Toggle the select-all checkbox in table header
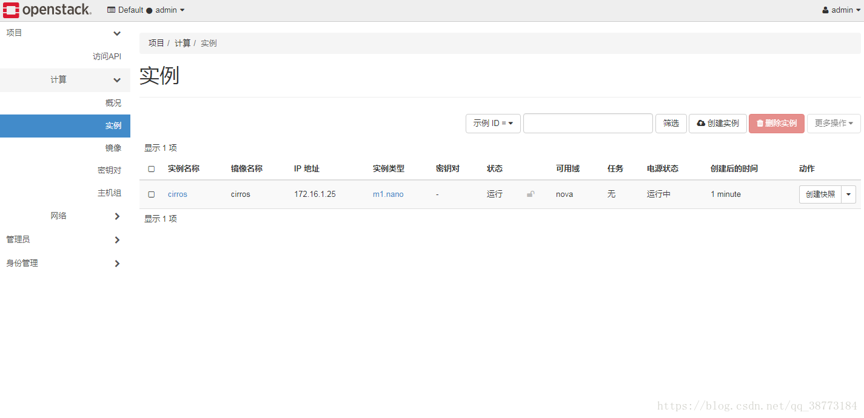Viewport: 864px width, 418px height. pos(152,169)
